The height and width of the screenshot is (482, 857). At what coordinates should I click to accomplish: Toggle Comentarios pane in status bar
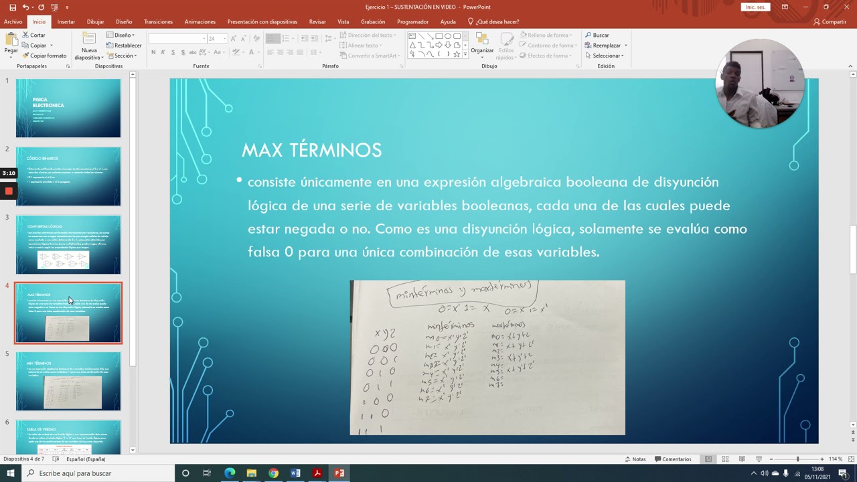673,459
